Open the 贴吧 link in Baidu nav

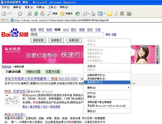[49, 30]
